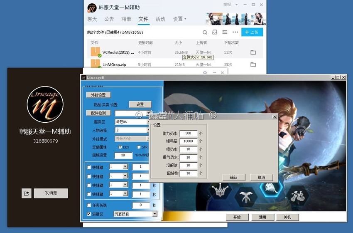Open the more options ellipsis icon
The width and height of the screenshot is (353, 233).
pyautogui.click(x=235, y=32)
